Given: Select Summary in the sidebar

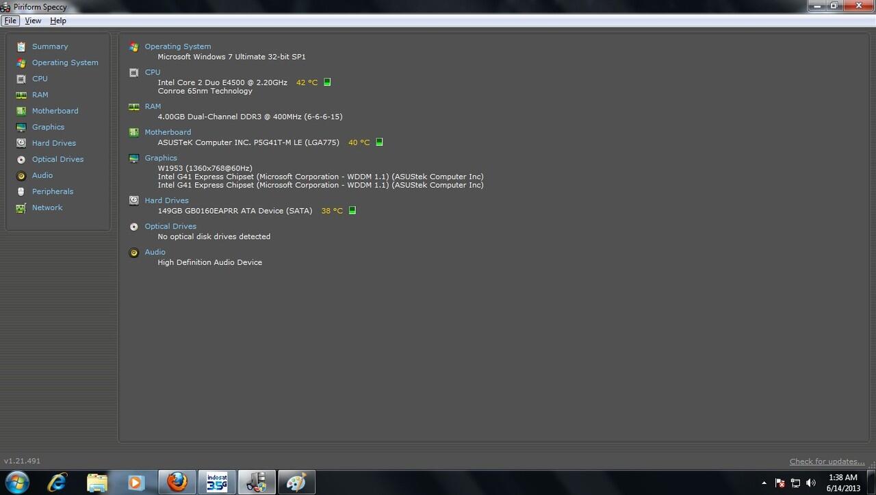Looking at the screenshot, I should pos(50,47).
